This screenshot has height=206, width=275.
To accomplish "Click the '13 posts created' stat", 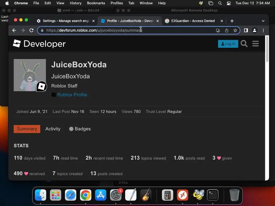I will tap(106, 174).
